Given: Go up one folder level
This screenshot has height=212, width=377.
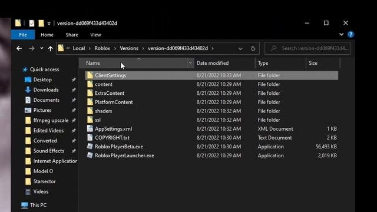Looking at the screenshot, I should click(50, 49).
